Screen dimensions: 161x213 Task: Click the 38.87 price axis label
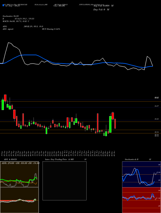tap(157, 106)
